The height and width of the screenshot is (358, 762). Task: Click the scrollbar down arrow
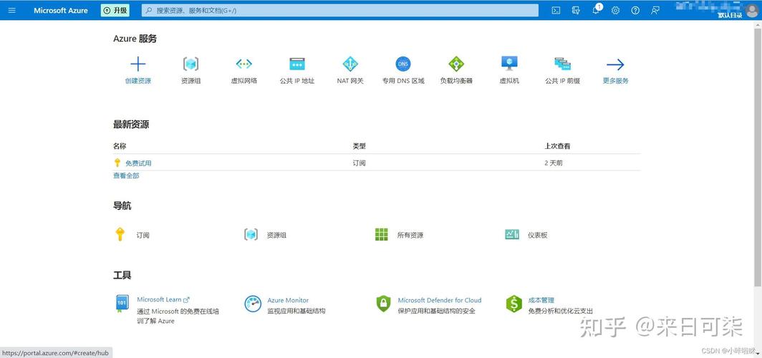coord(758,354)
